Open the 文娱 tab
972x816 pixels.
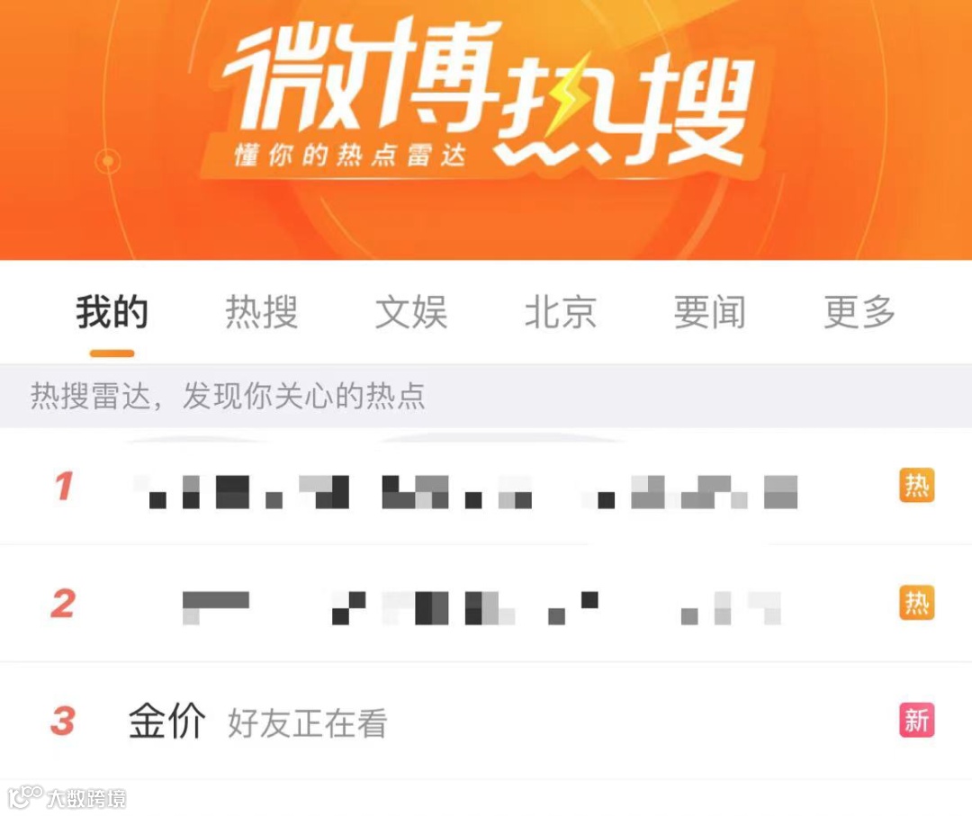(x=411, y=311)
